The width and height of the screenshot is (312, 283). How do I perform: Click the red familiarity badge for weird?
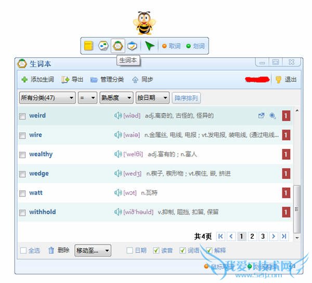pyautogui.click(x=286, y=116)
